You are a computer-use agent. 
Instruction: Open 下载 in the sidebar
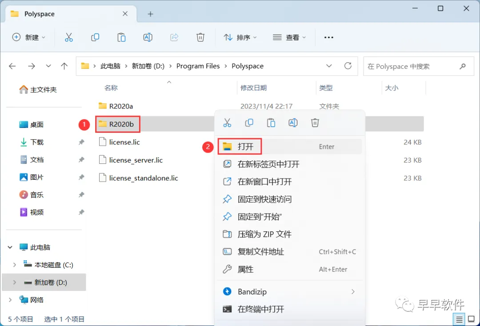(32, 142)
